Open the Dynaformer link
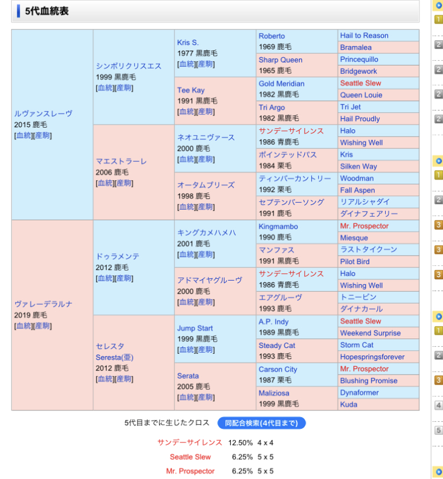 (359, 393)
